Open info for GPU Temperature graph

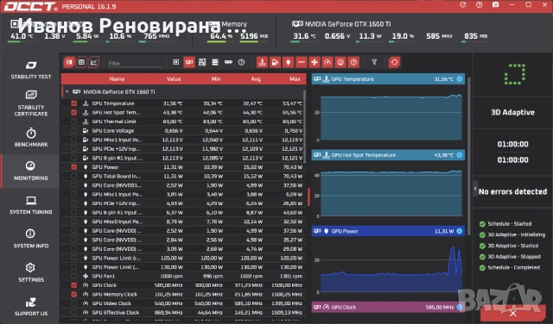coord(459,78)
